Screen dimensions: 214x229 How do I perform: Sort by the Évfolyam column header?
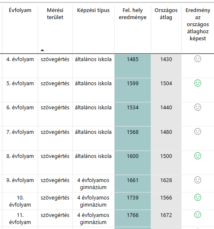20,10
